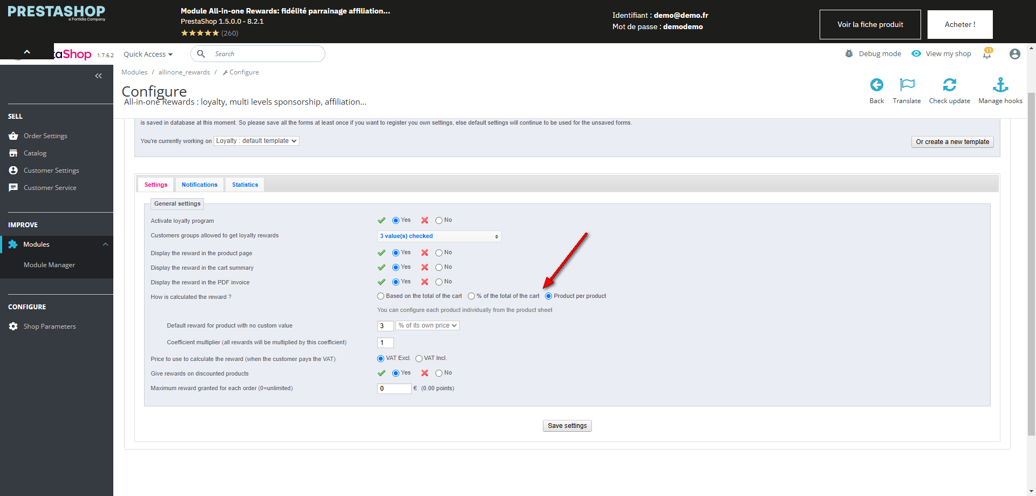Click the star rating of the module

point(200,33)
